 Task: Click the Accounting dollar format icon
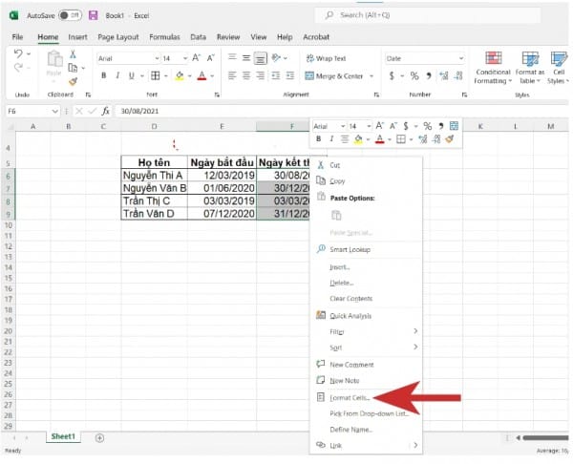(392, 75)
